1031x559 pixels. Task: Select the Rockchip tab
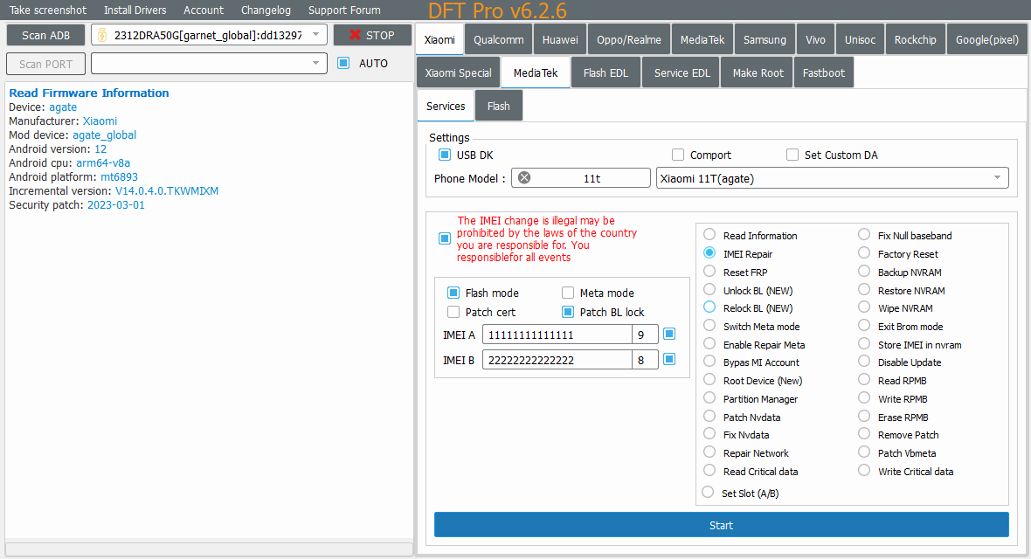coord(916,39)
